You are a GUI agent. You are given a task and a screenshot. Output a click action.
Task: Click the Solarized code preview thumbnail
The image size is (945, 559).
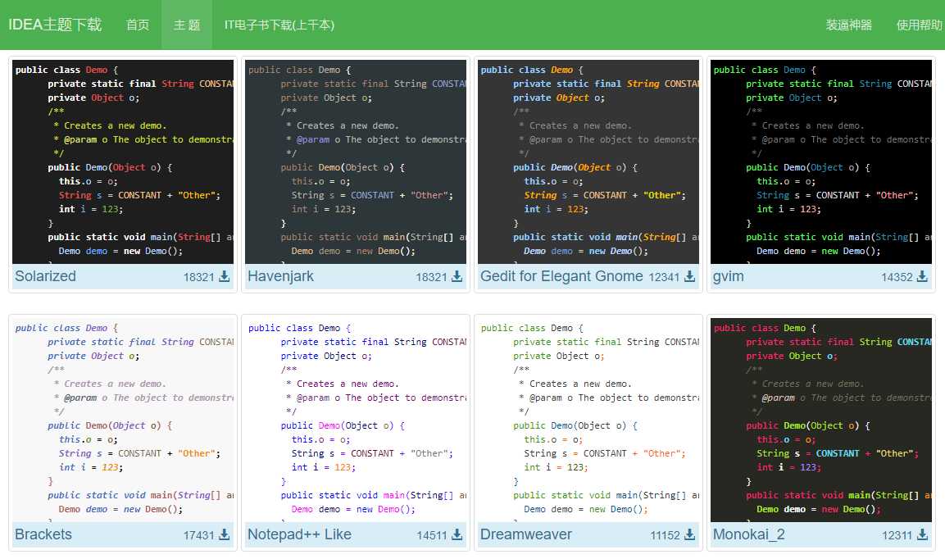[123, 161]
